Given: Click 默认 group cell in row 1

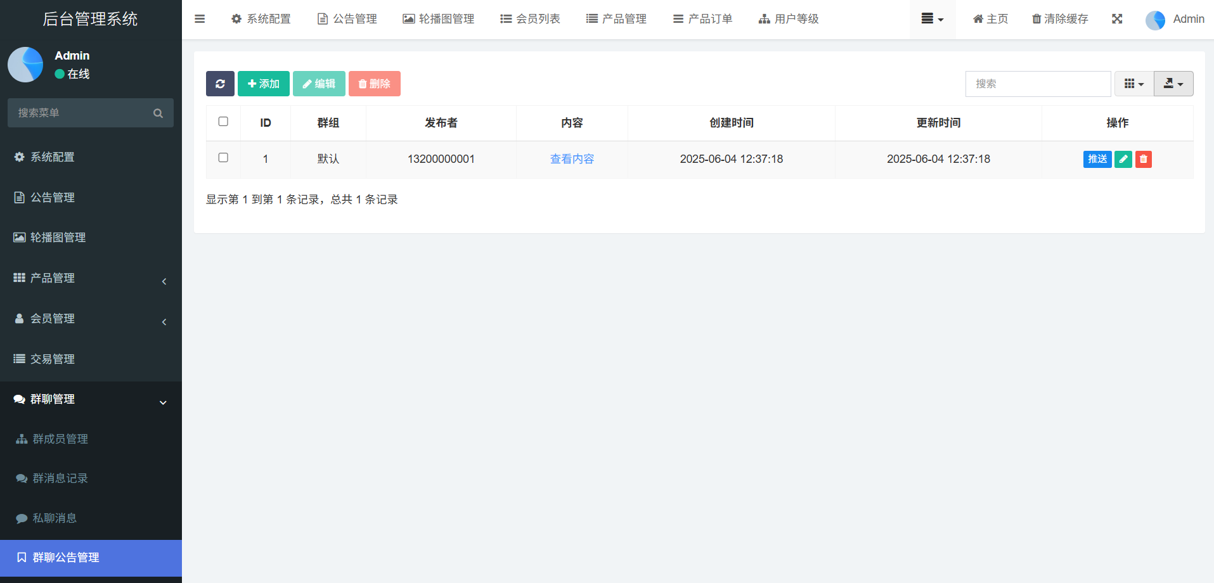Looking at the screenshot, I should [x=328, y=159].
